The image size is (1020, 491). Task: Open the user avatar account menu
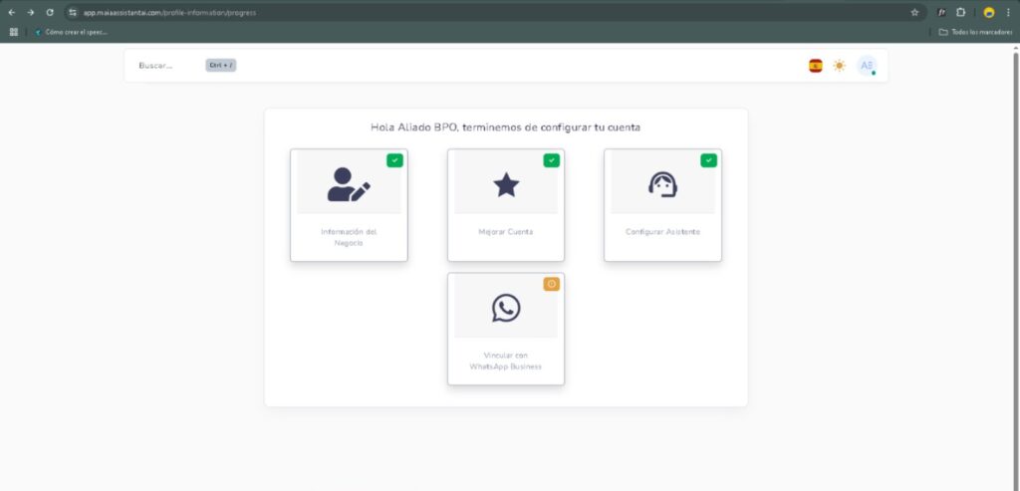[867, 66]
